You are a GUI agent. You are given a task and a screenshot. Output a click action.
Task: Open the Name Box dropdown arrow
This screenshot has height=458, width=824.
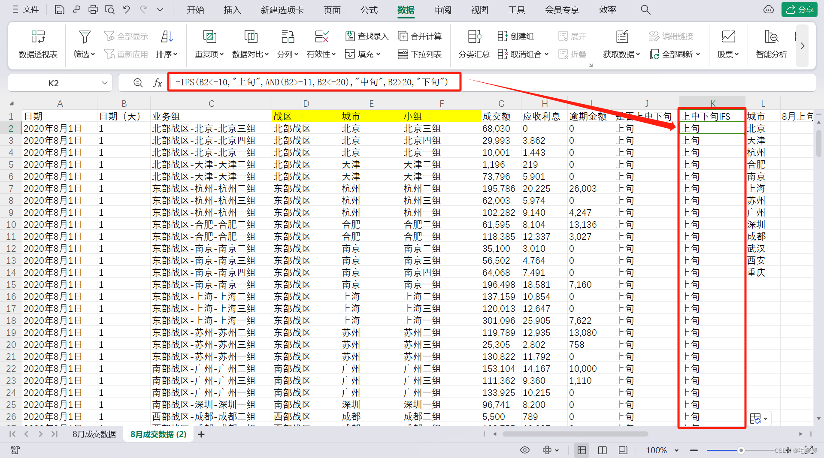coord(104,83)
